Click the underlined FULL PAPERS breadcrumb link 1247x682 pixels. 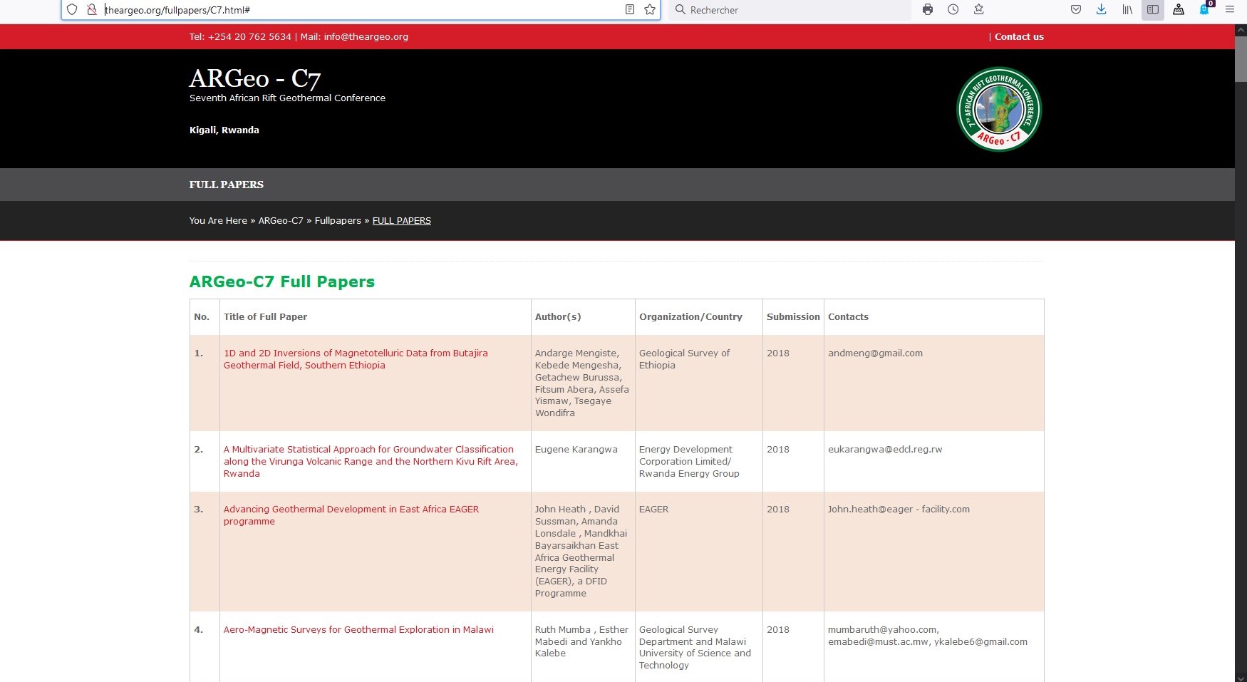point(402,221)
